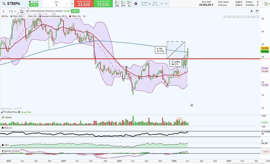
Task: Open the Target manual setting
Action: [144, 4]
